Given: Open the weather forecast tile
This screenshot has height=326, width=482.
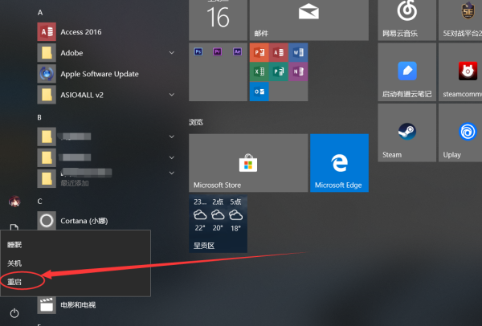Looking at the screenshot, I should (x=217, y=222).
